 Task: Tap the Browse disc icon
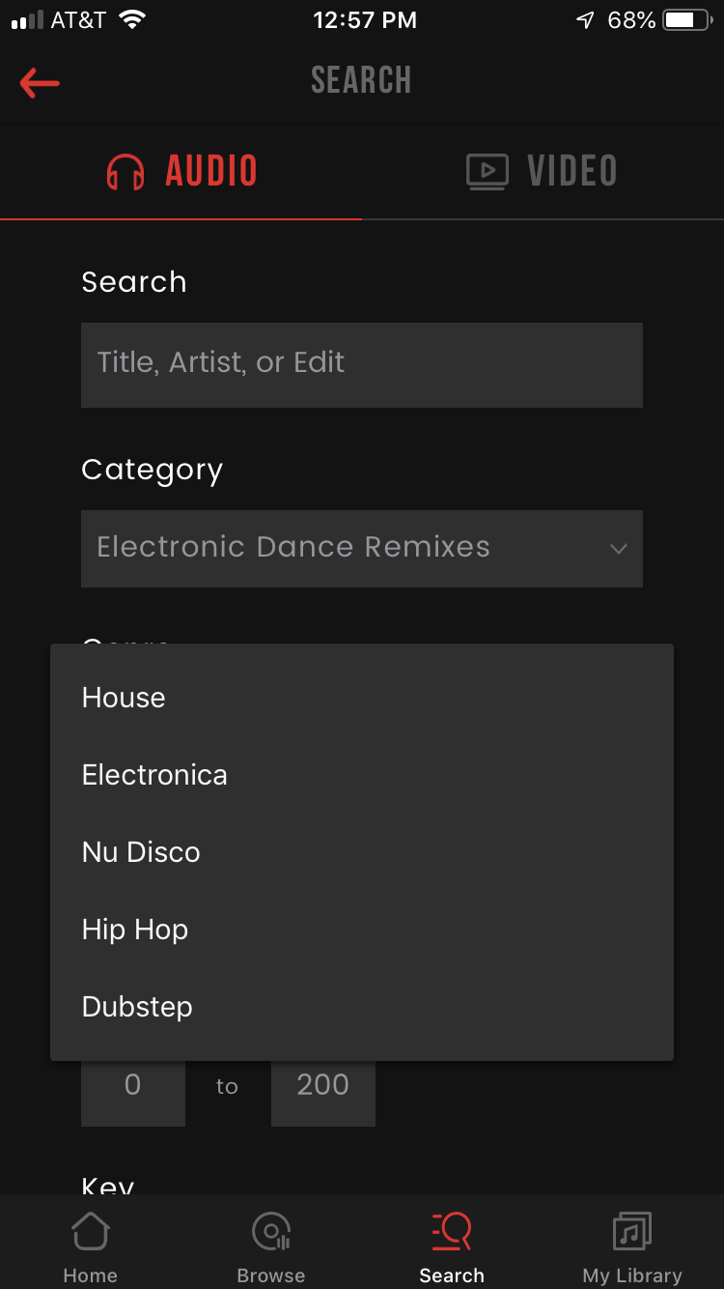click(271, 1232)
